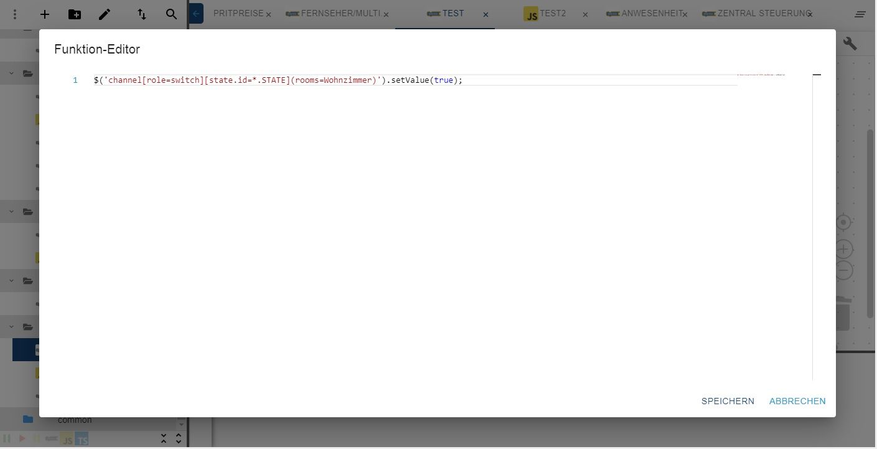Hide sidebar with blue back arrow

tap(196, 14)
